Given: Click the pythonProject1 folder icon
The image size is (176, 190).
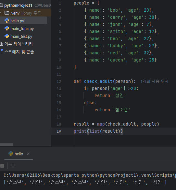Looking at the screenshot, I should (1, 5).
